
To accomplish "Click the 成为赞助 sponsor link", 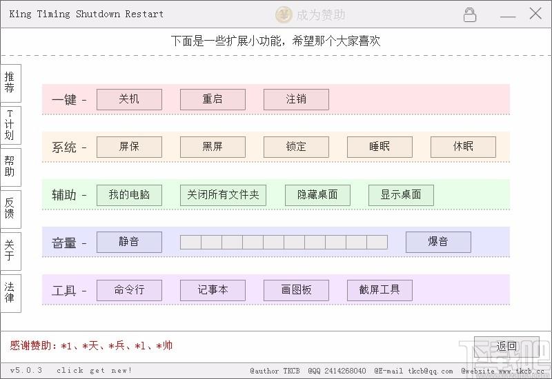I will 321,15.
